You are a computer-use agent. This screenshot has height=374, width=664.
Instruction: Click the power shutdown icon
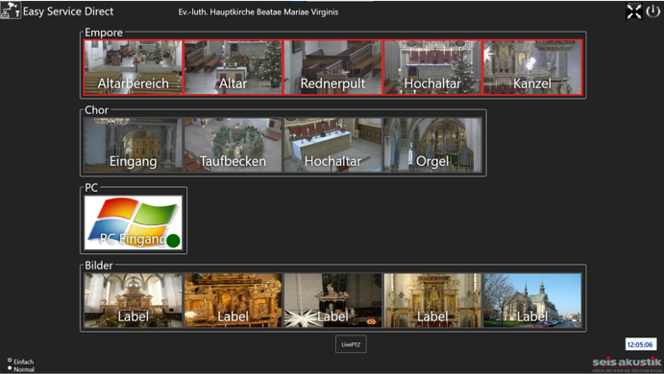[x=652, y=12]
